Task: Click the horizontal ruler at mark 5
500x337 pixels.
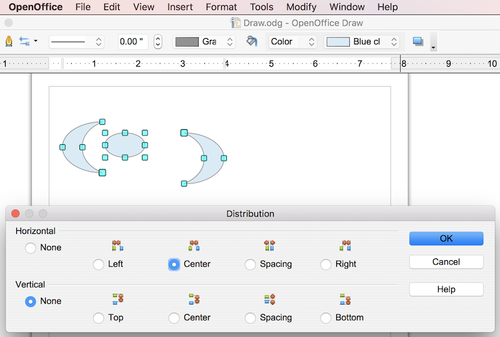Action: [x=271, y=64]
